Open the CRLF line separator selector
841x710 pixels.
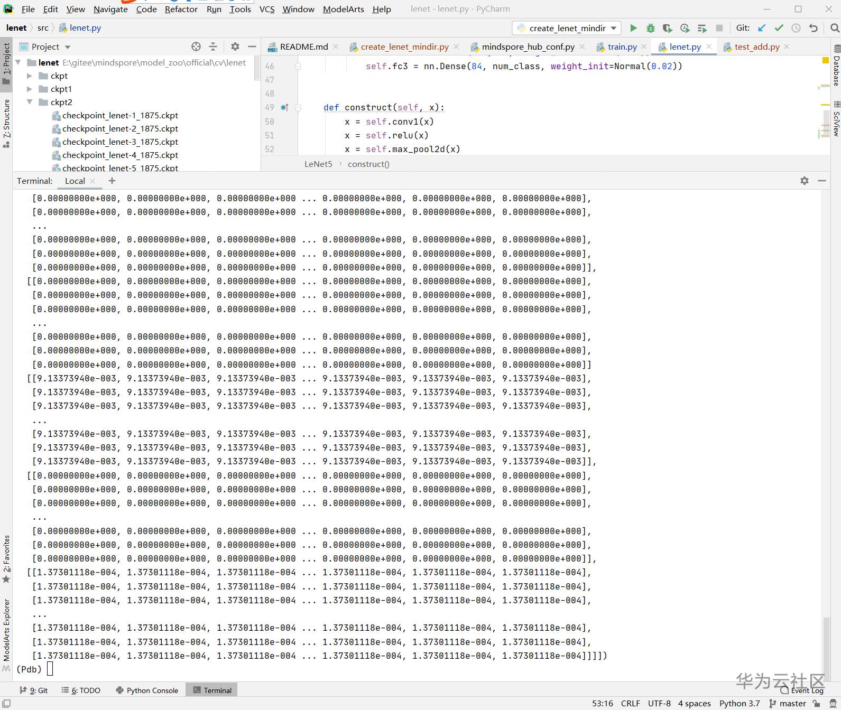click(x=630, y=703)
